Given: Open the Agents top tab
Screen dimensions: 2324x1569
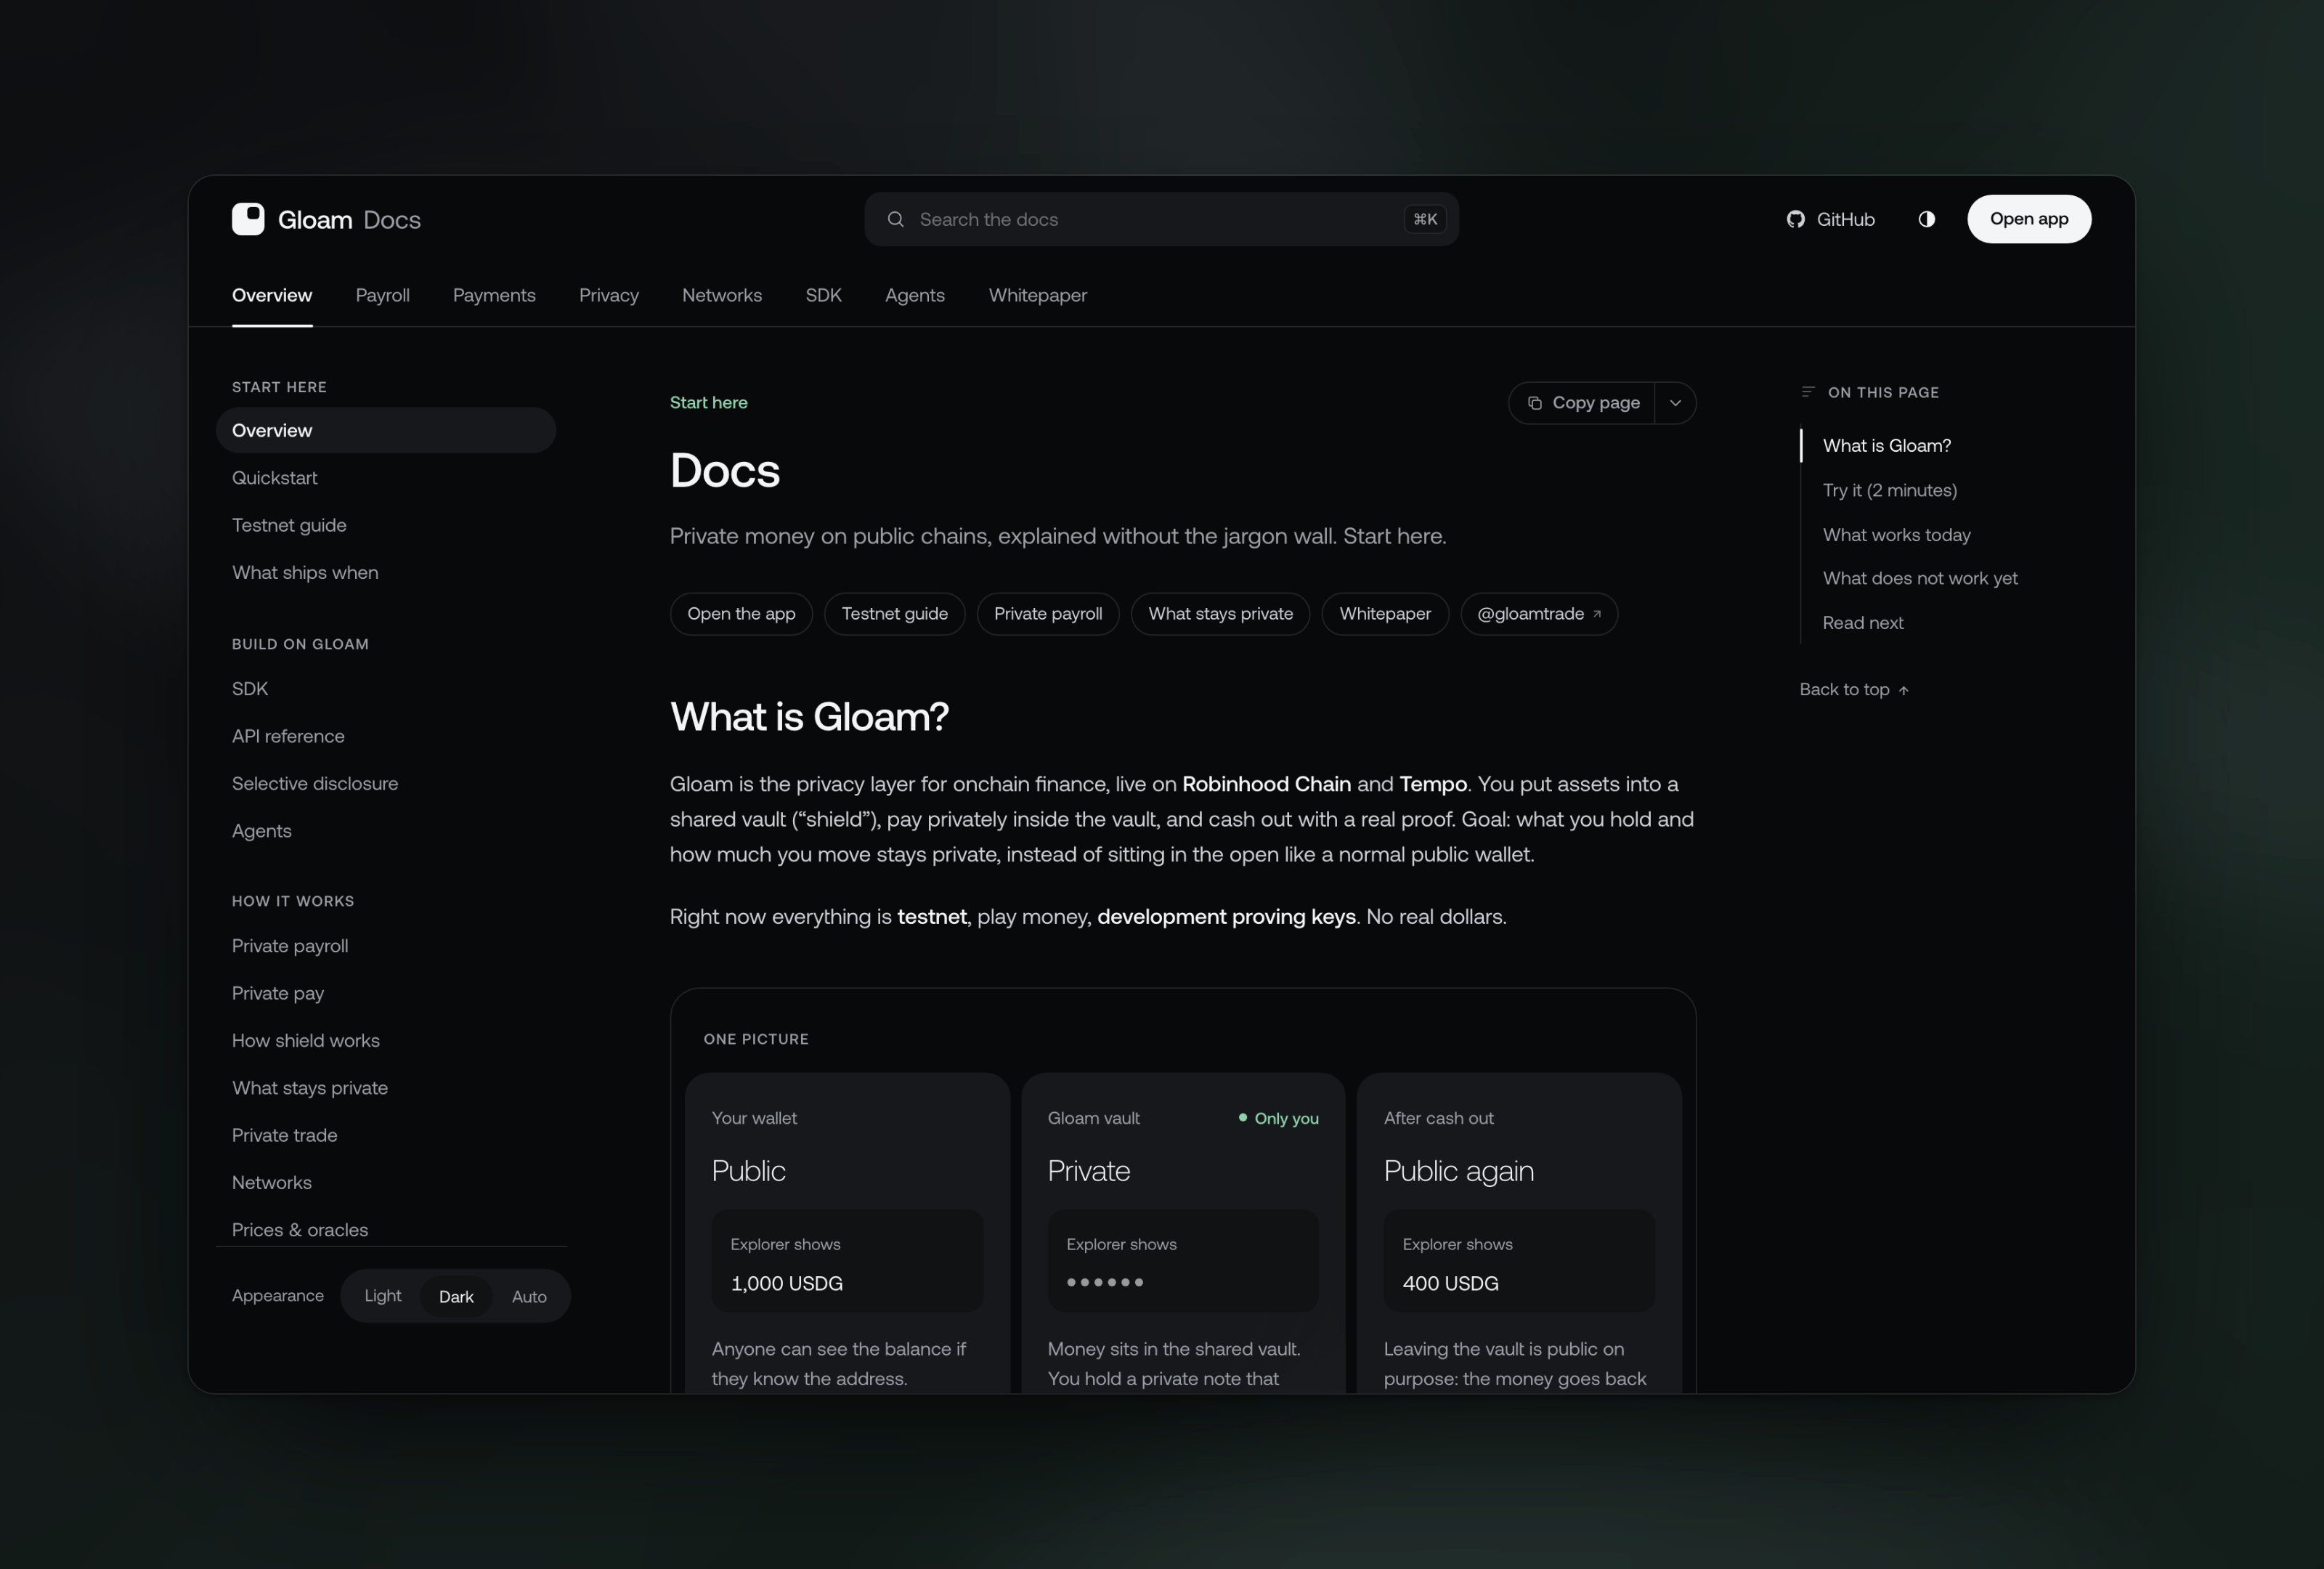Looking at the screenshot, I should pos(914,295).
